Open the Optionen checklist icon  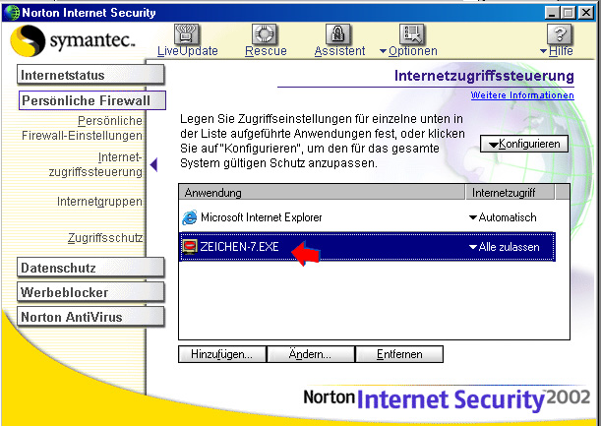coord(412,33)
